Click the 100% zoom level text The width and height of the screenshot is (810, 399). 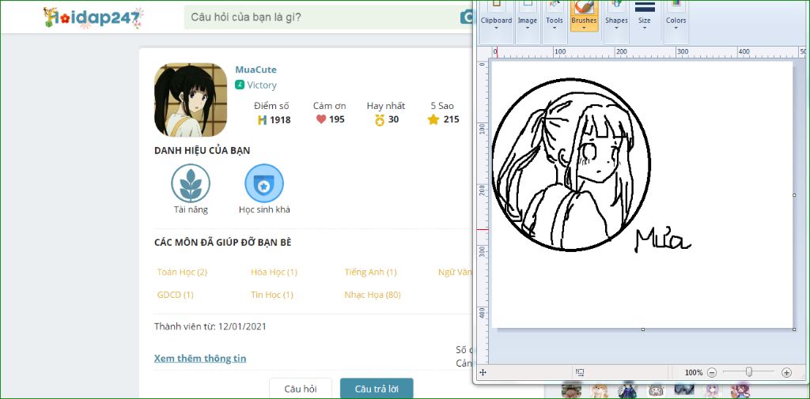tap(694, 372)
